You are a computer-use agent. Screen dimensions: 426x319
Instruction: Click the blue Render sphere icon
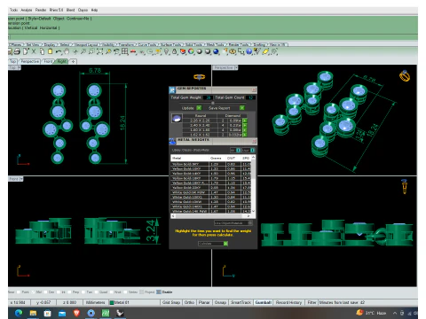click(217, 51)
